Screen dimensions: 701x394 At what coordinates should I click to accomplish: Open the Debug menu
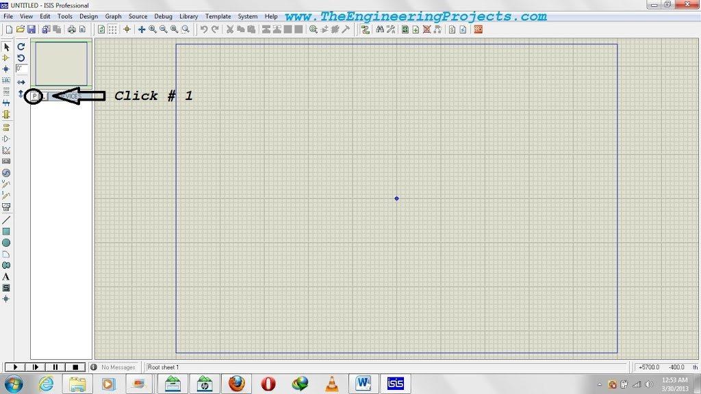164,16
